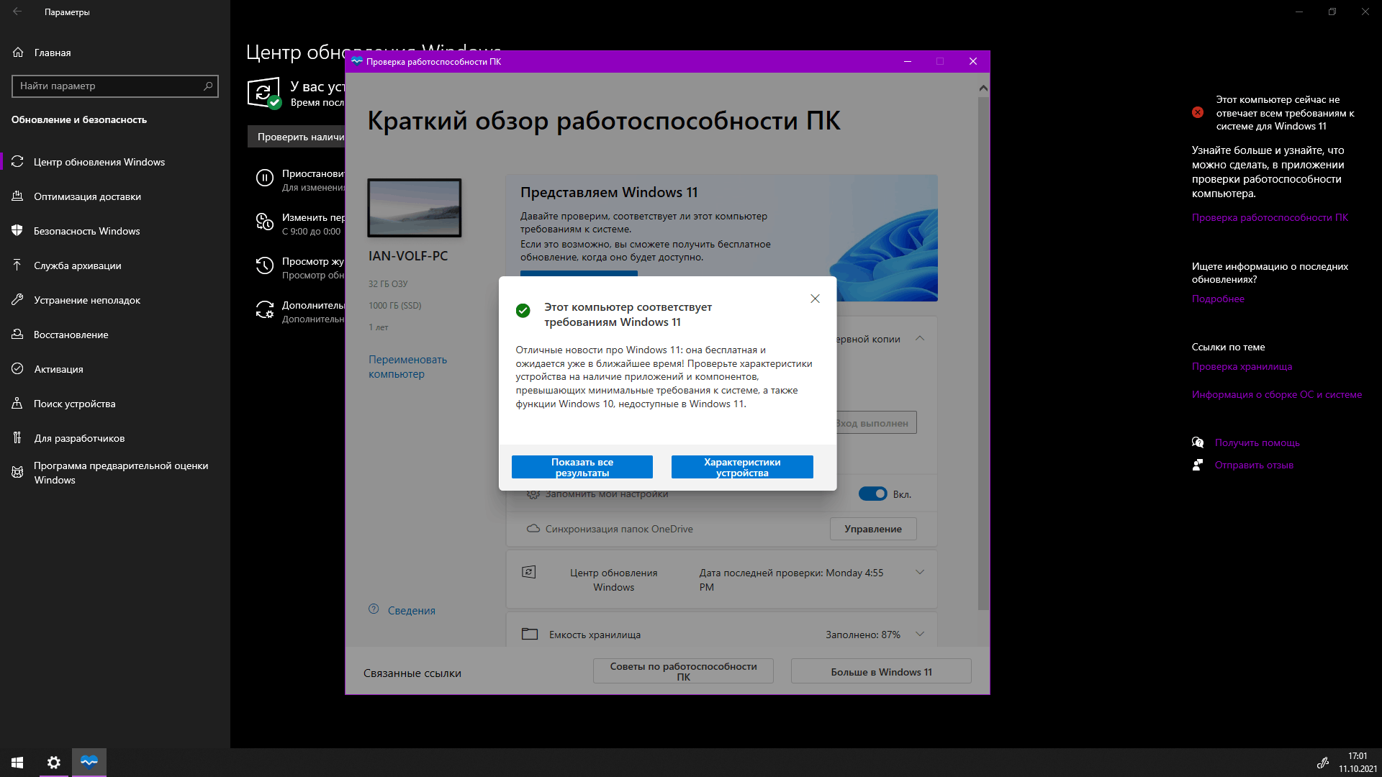Click the Home icon in Settings sidebar

18,53
